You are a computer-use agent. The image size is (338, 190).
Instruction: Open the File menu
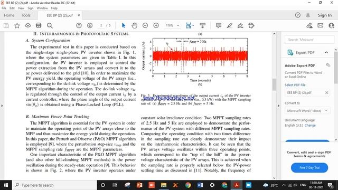pos(4,8)
